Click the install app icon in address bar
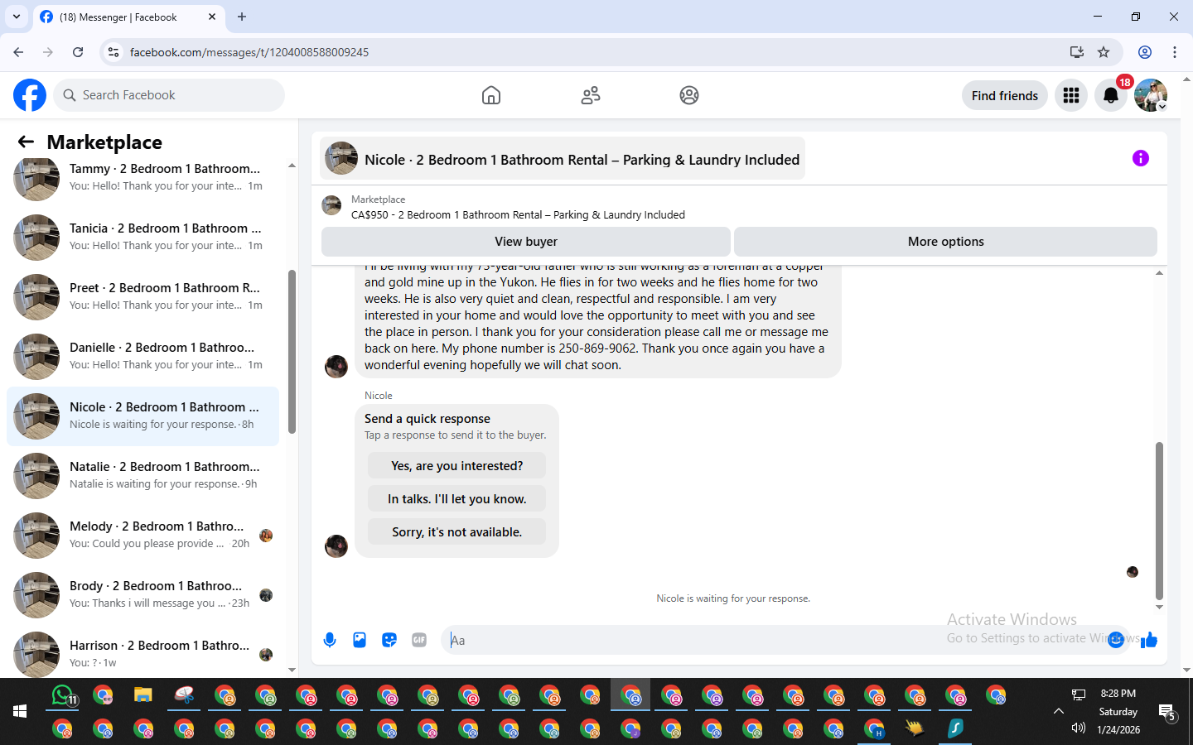Screen dimensions: 1193x745 coord(1077,52)
